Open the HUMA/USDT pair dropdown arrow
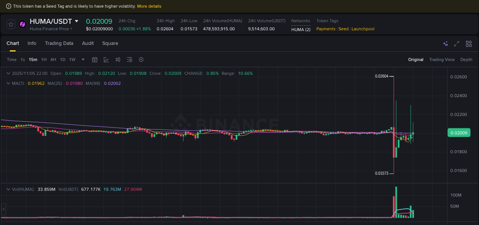Screen dimensions: 479x225 pos(76,21)
